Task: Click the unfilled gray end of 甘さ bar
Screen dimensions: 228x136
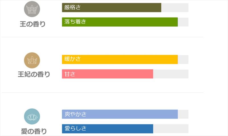Action: pos(171,74)
